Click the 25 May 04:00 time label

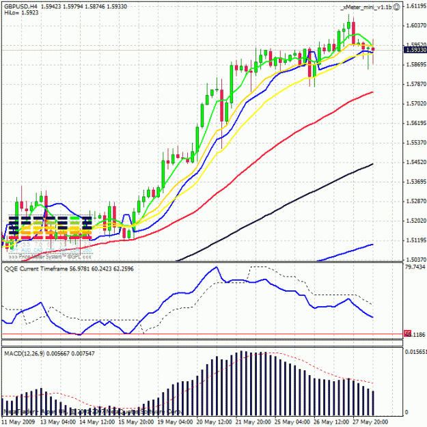pyautogui.click(x=292, y=422)
